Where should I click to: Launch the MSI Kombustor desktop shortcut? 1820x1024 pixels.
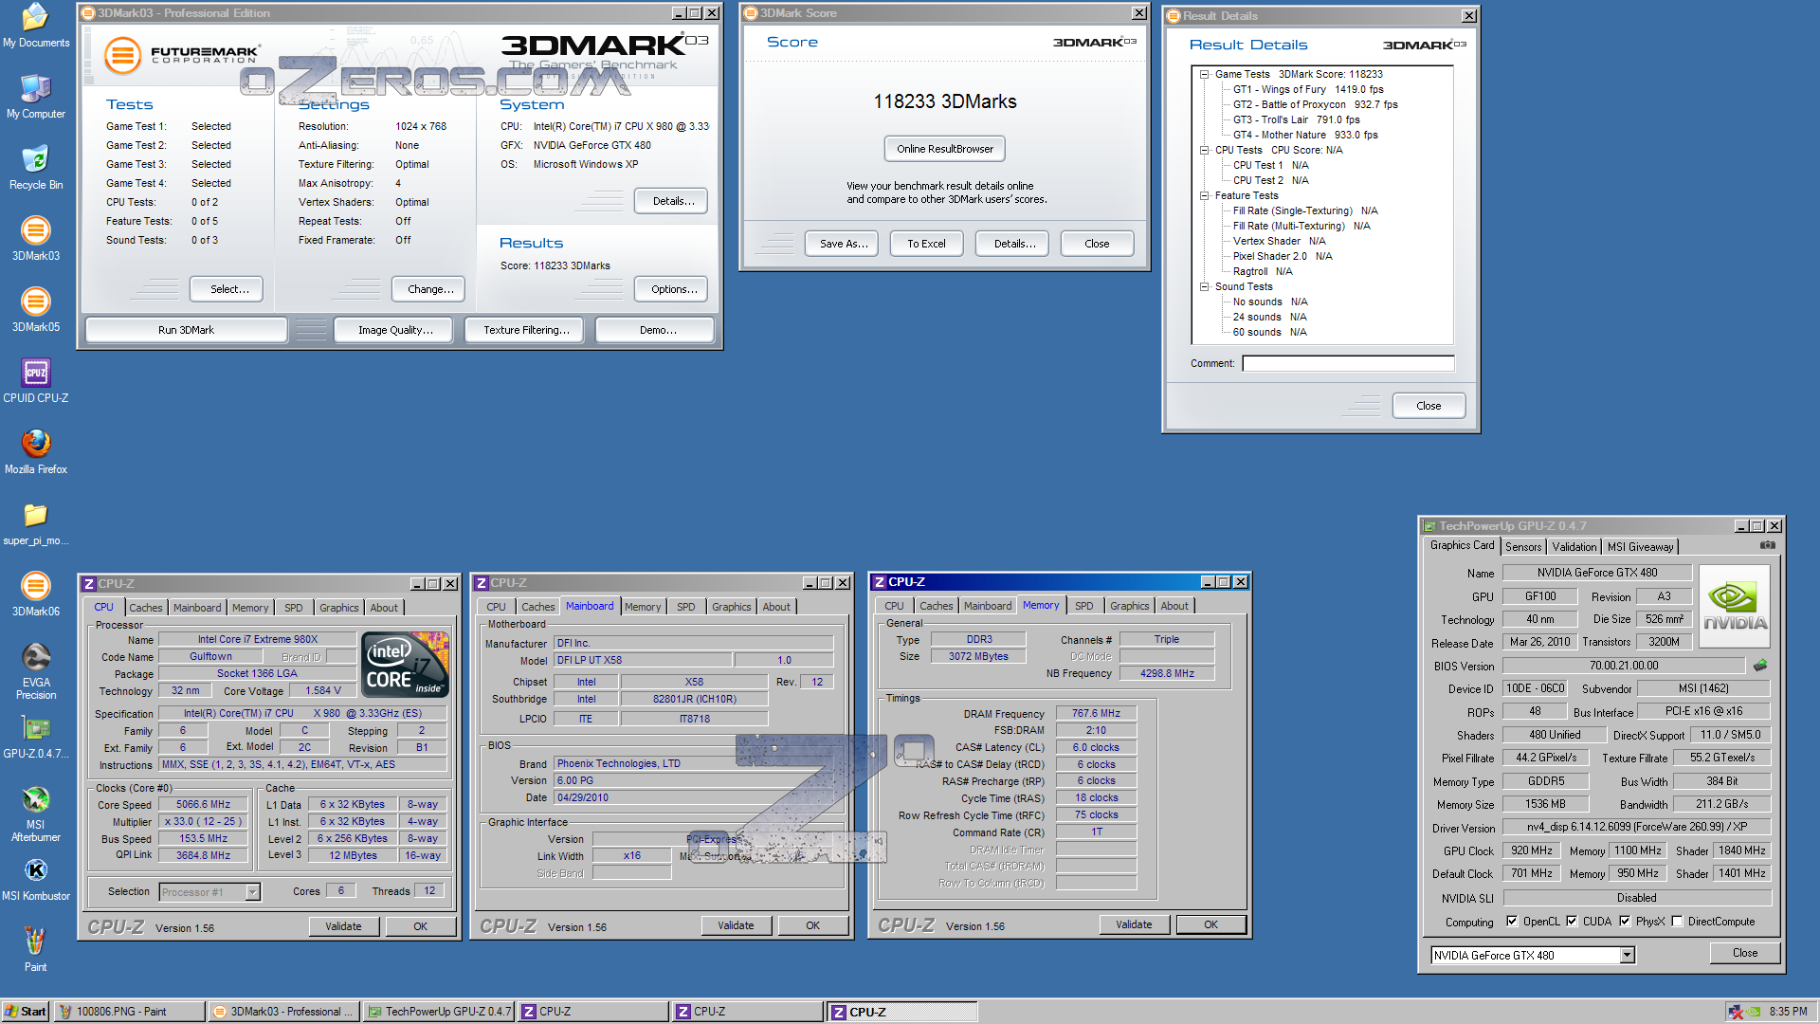point(35,879)
